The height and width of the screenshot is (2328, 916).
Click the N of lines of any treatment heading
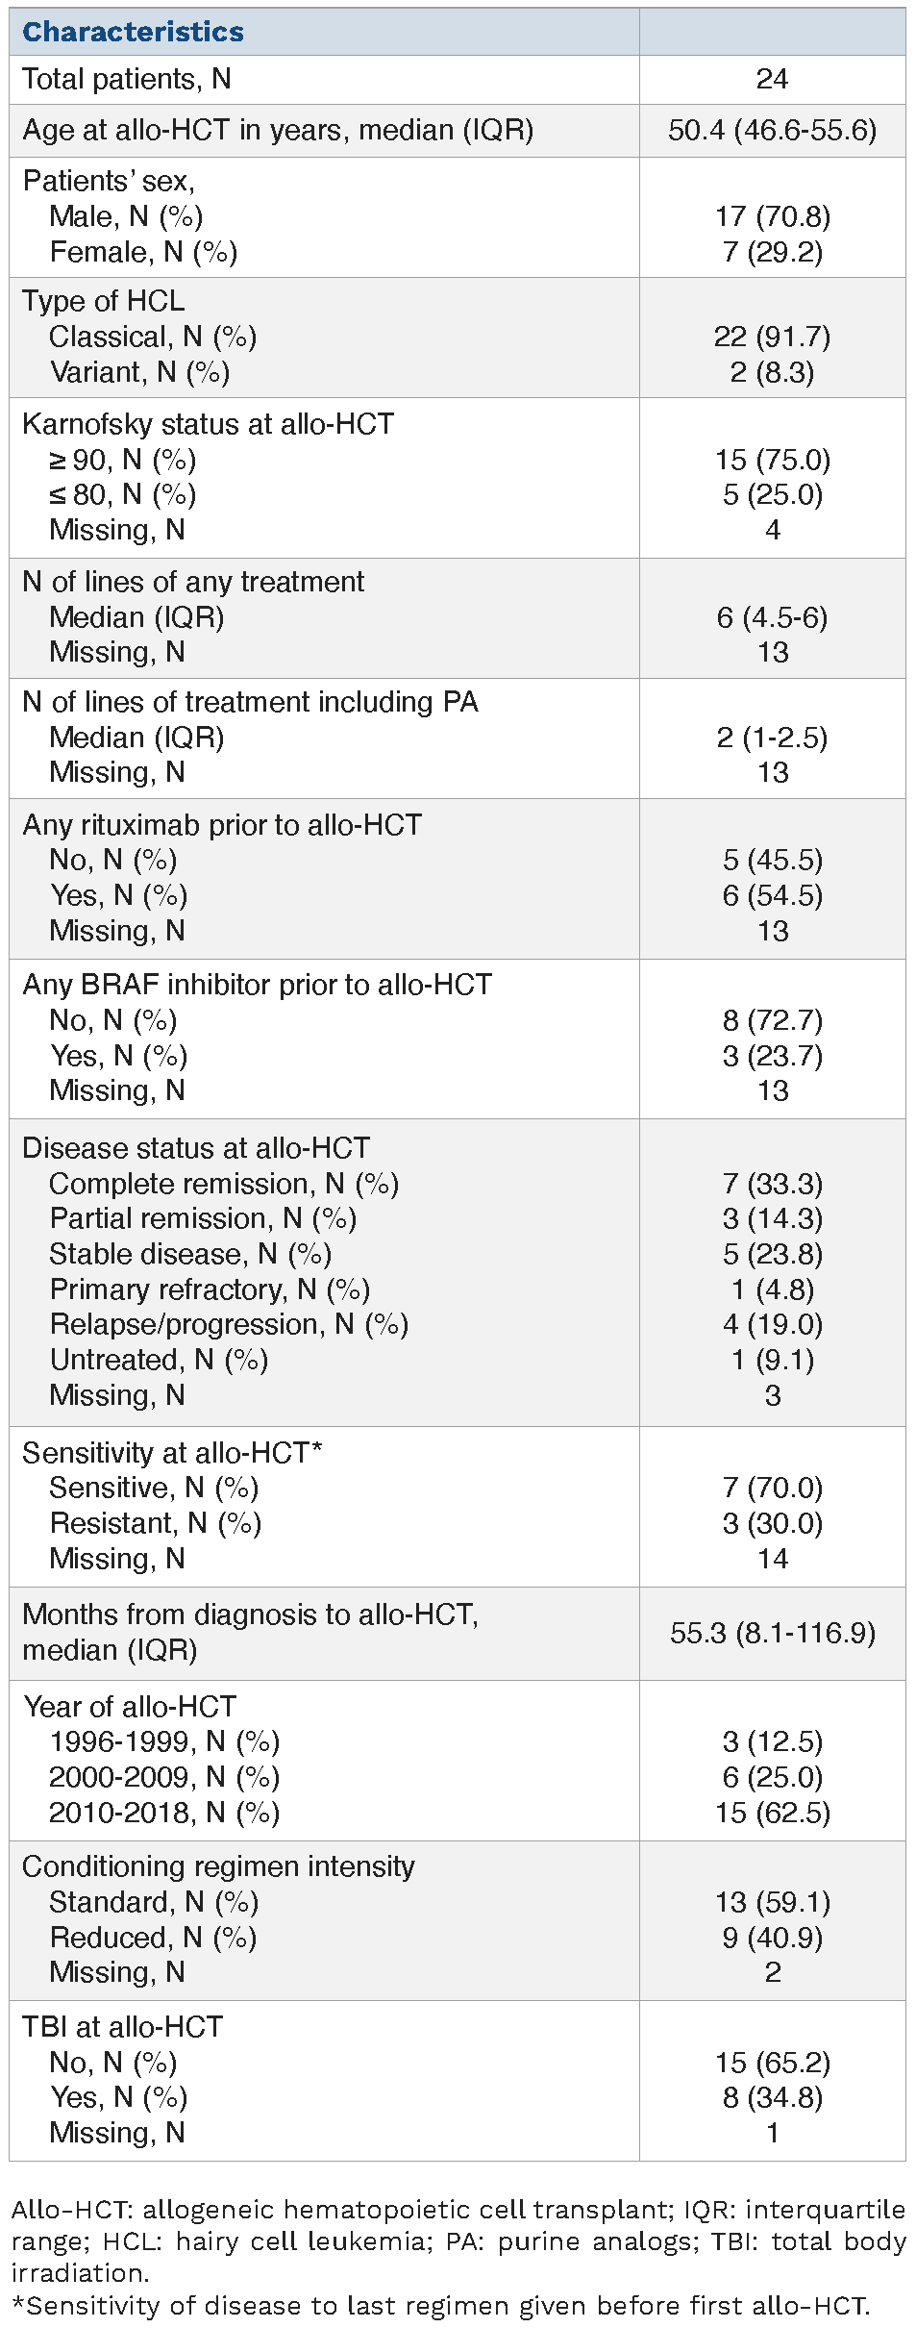193,582
